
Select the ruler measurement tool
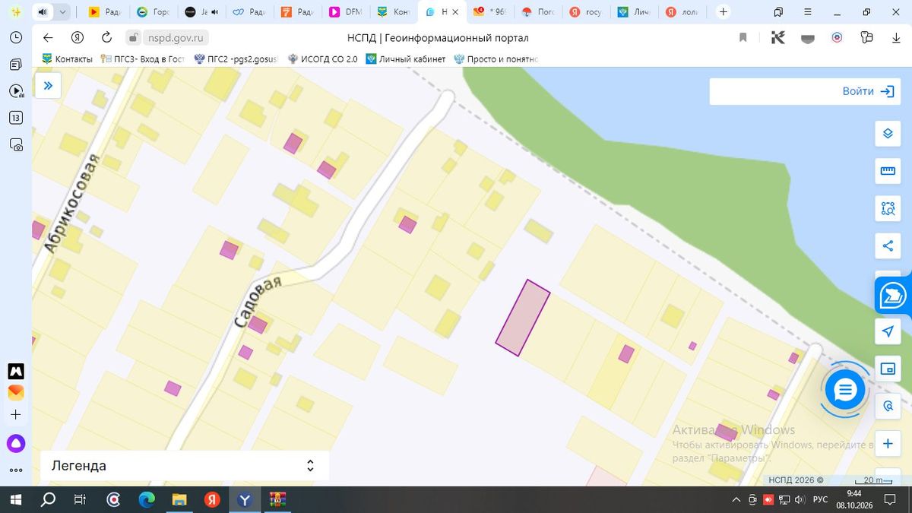[x=888, y=171]
